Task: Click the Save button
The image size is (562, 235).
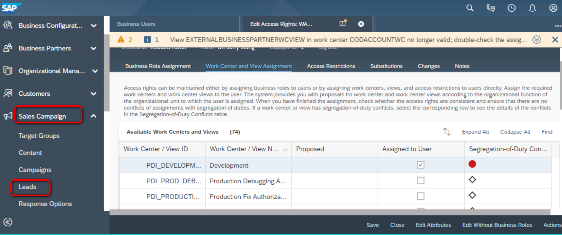Action: point(373,225)
